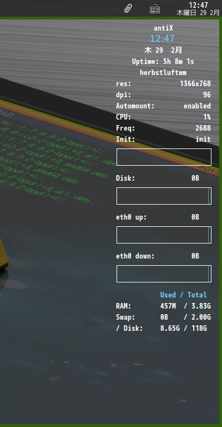This screenshot has width=222, height=427.
Task: Click the Disk activity graph box
Action: (164, 196)
